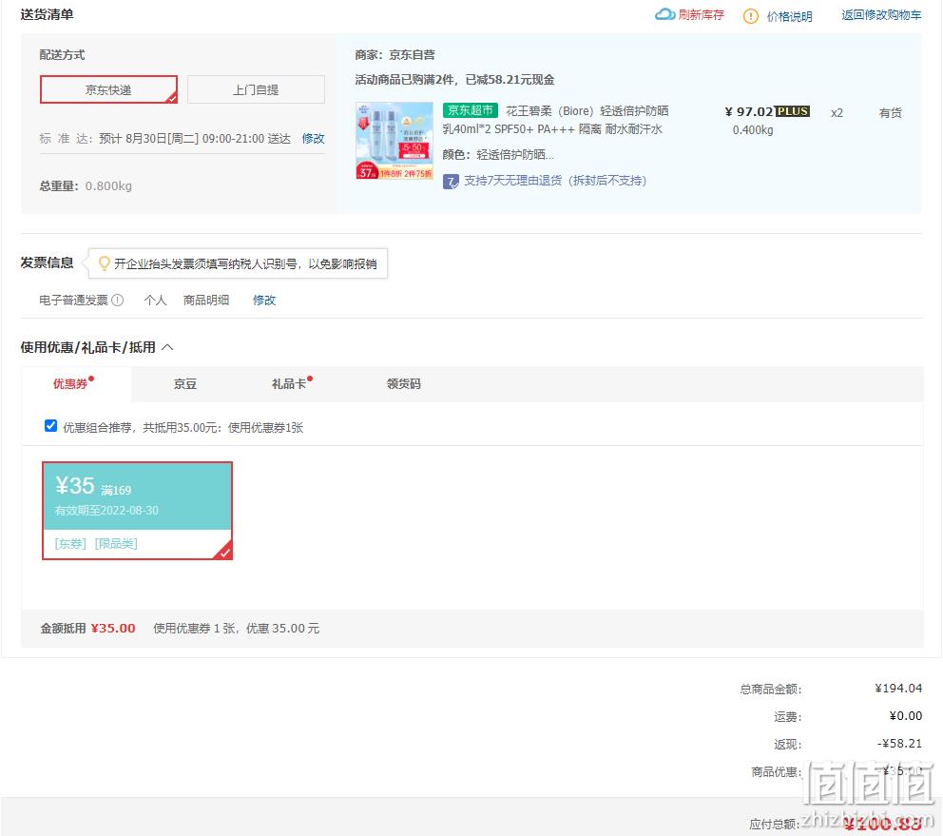Click 商家：京东自营 label
Viewport: 943px width, 836px height.
[395, 55]
